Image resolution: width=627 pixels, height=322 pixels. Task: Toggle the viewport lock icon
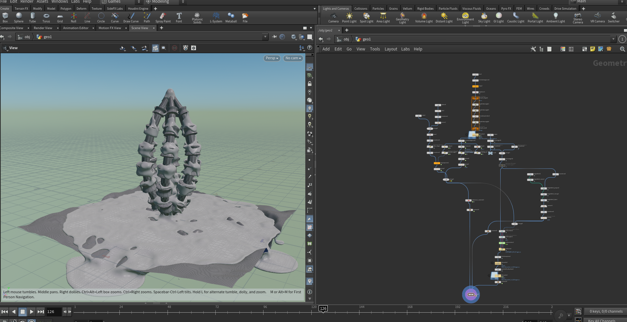point(310,84)
